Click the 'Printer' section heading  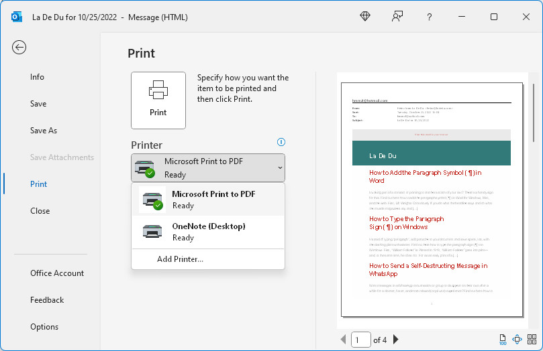(x=146, y=145)
